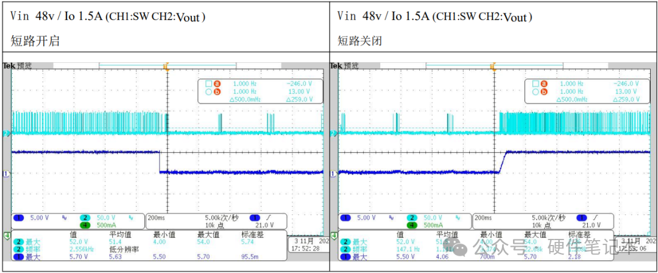Click the 200ms timebase value in the 短路开启 scope
Viewport: 658px width, 273px height.
click(157, 218)
